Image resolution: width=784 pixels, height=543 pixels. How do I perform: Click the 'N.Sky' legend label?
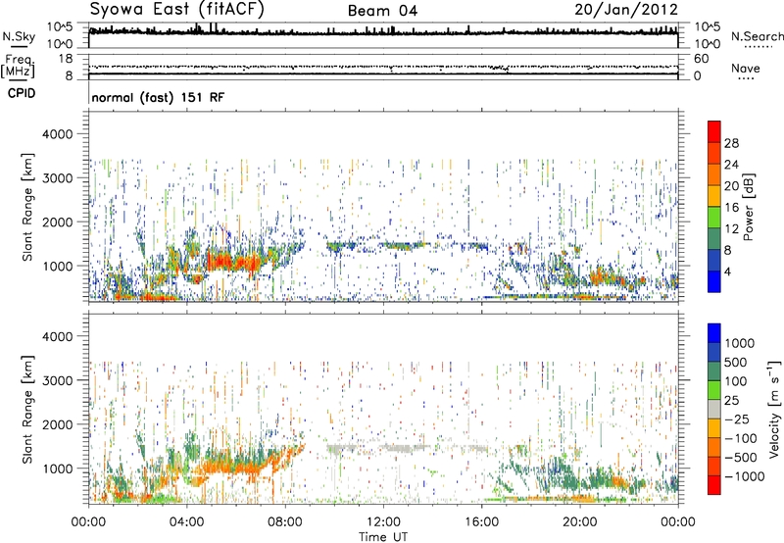click(x=19, y=37)
